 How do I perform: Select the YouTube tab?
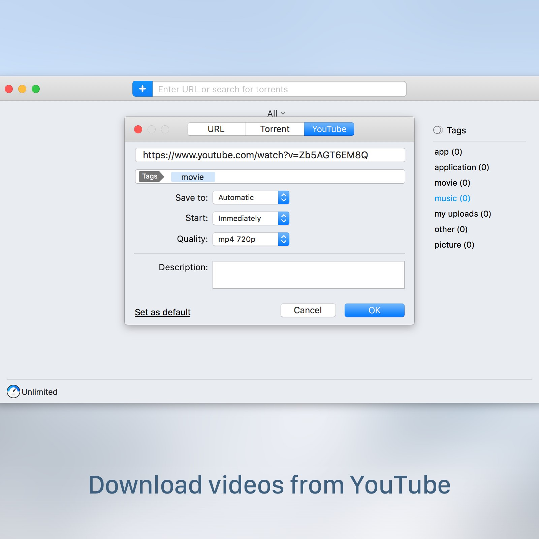(329, 129)
